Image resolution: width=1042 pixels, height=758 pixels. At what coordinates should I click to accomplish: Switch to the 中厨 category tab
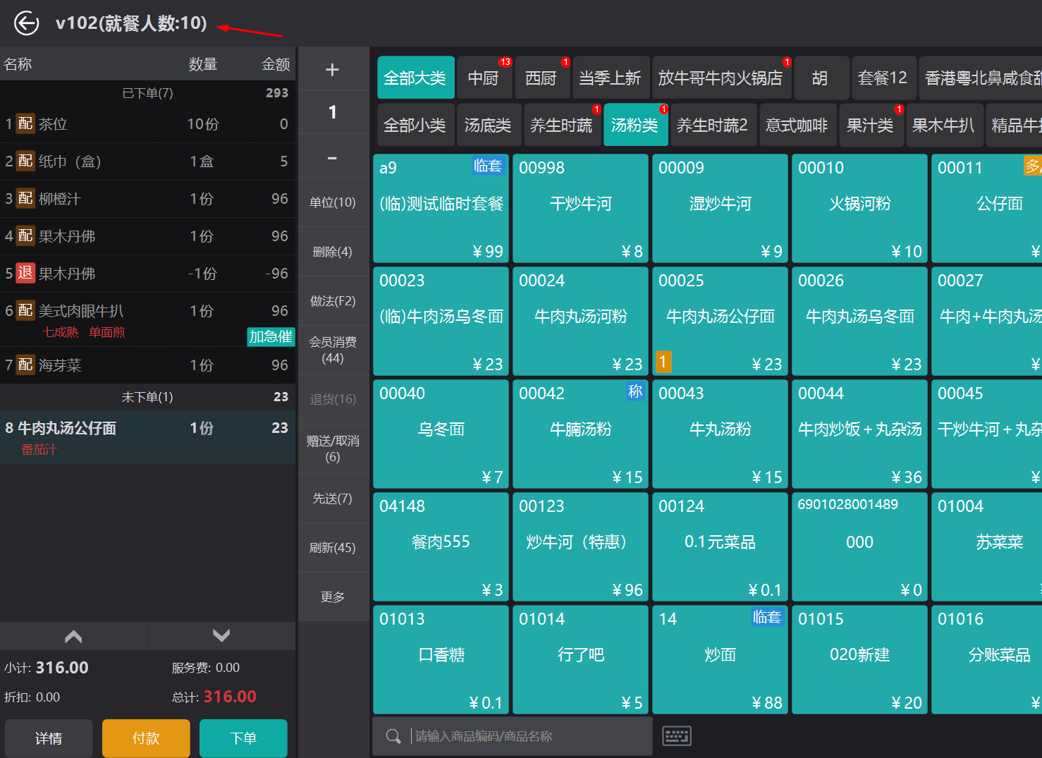484,78
